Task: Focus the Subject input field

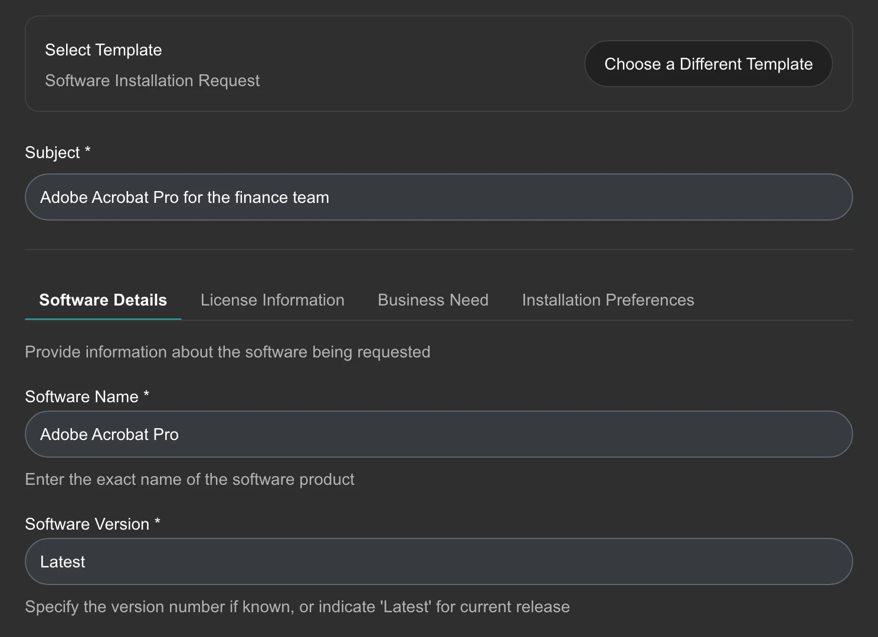Action: click(439, 197)
